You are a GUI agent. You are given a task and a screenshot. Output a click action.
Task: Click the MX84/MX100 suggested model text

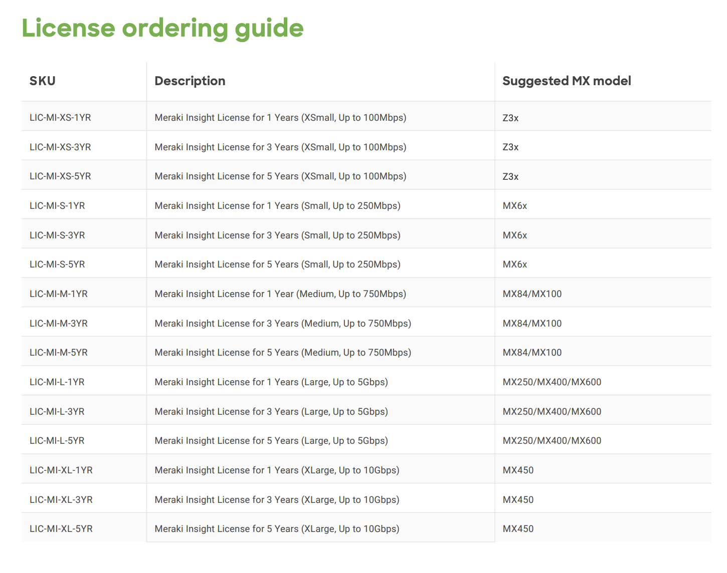click(532, 294)
